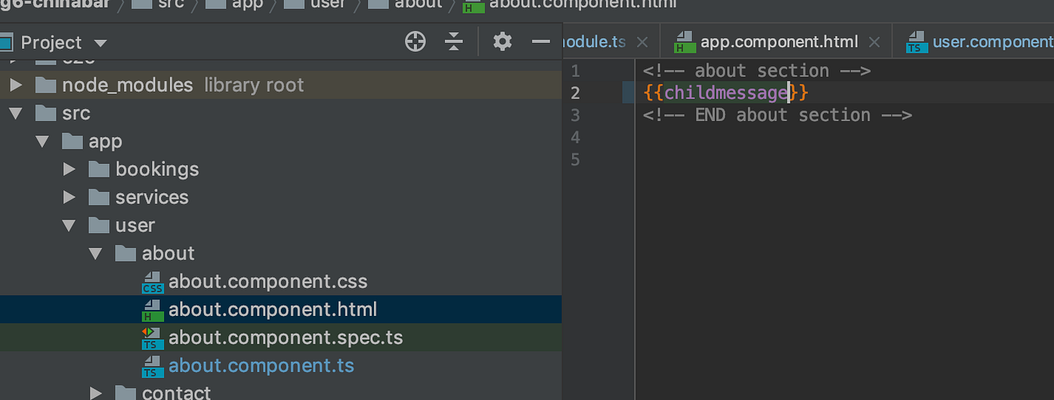Viewport: 1054px width, 400px height.
Task: Click the 'library root' label
Action: pyautogui.click(x=254, y=85)
